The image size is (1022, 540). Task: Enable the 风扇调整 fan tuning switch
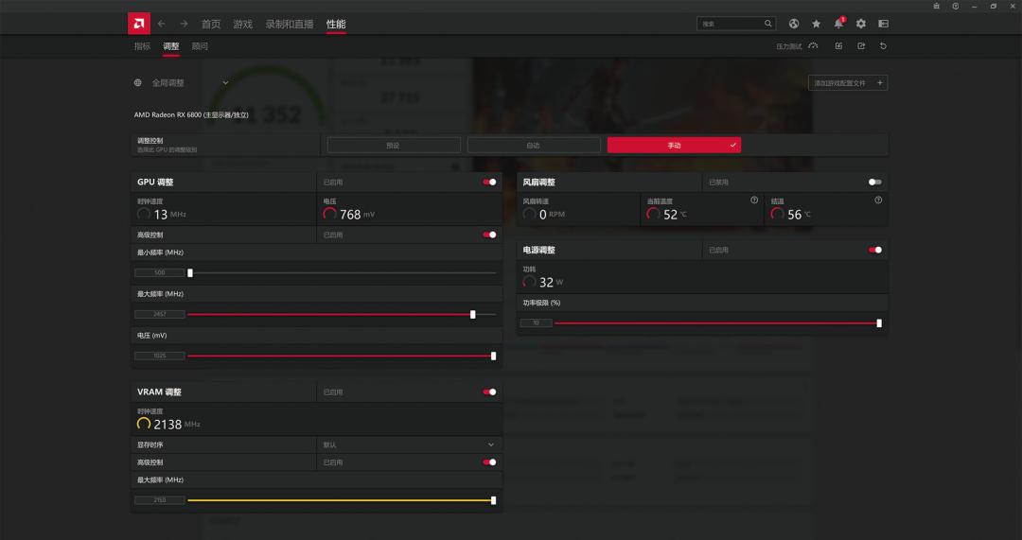tap(874, 183)
